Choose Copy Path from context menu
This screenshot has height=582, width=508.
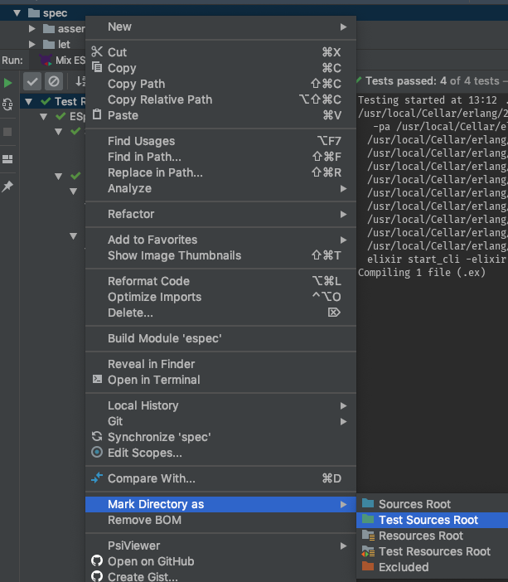pyautogui.click(x=220, y=84)
